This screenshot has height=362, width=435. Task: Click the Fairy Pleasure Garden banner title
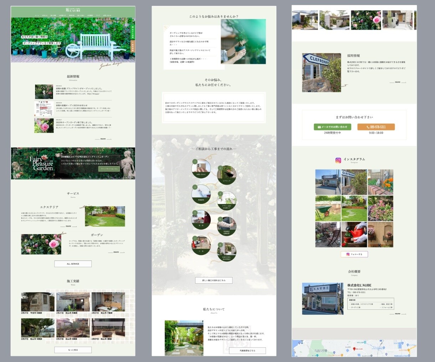coord(41,164)
